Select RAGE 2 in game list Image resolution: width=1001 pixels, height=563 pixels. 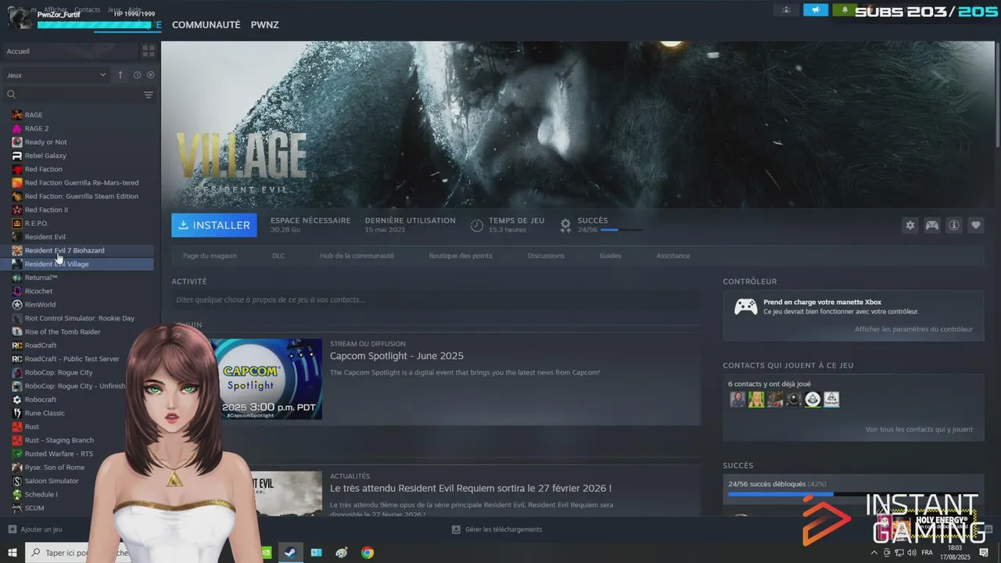click(x=78, y=128)
